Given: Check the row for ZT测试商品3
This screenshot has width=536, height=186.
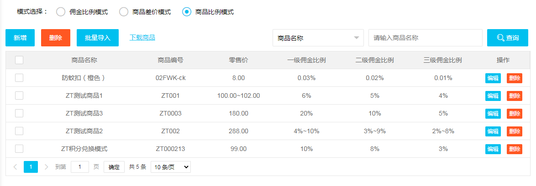Looking at the screenshot, I should pyautogui.click(x=19, y=113).
